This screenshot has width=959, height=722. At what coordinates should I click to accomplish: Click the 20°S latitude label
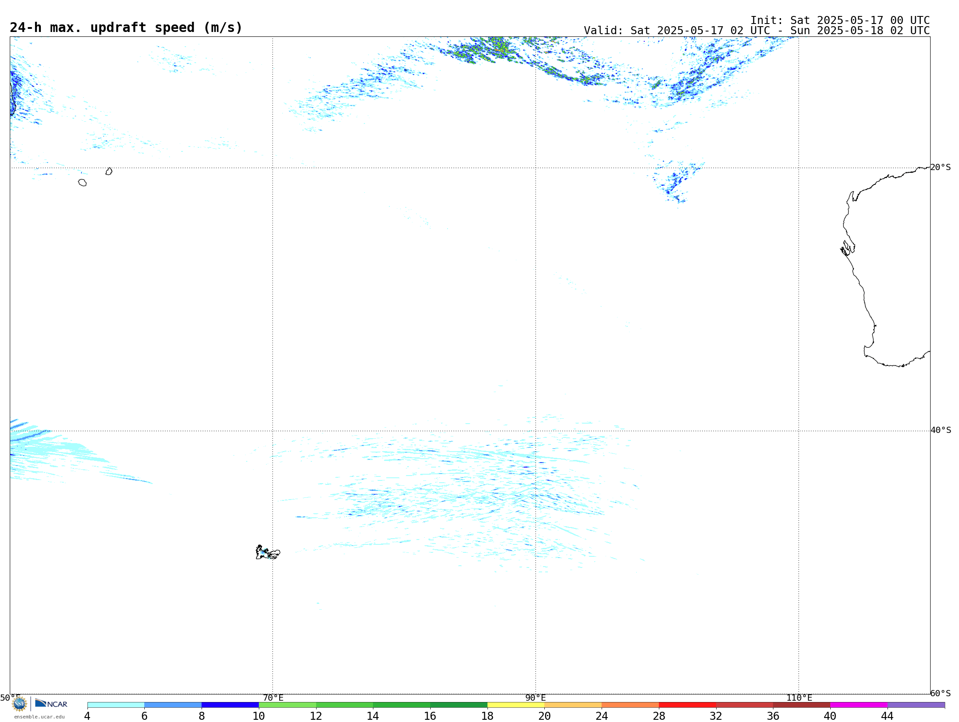coord(940,167)
